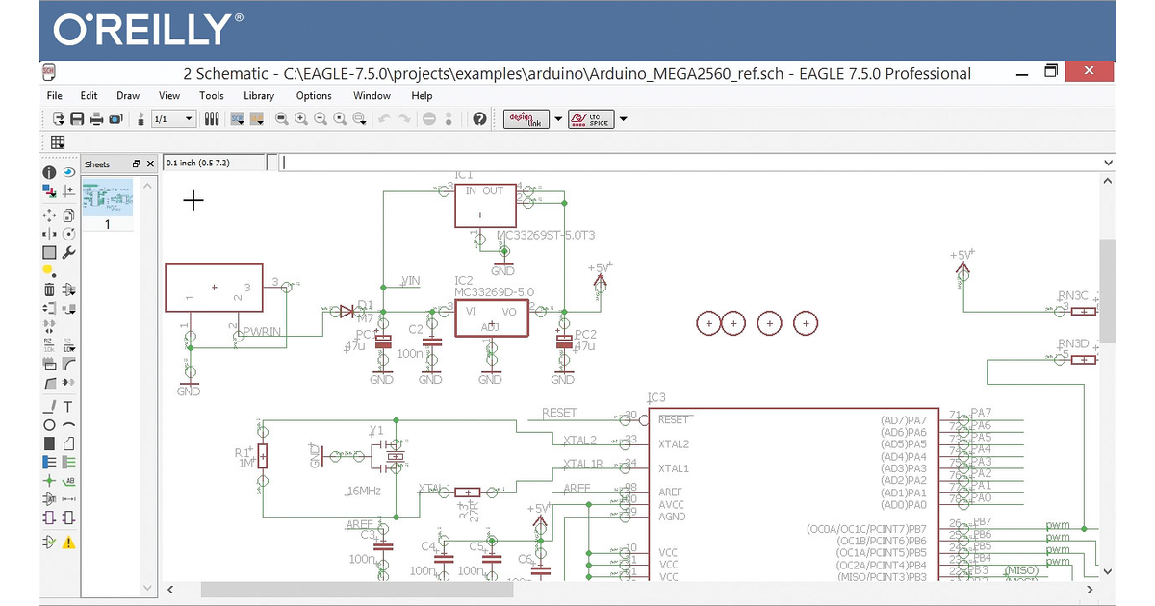Select the Rotate tool icon
This screenshot has height=606, width=1155.
tap(68, 234)
